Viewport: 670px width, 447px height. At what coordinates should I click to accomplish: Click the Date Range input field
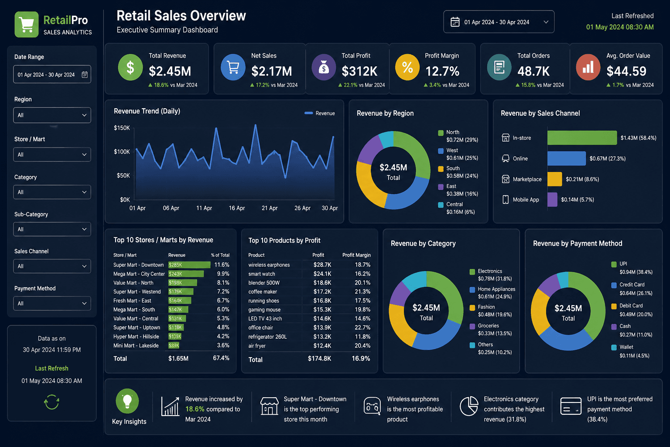tap(52, 74)
